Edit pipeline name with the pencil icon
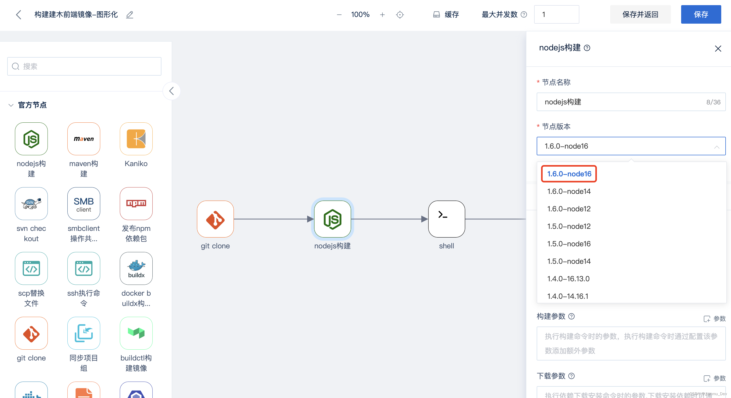Screen dimensions: 731x398 [x=130, y=14]
